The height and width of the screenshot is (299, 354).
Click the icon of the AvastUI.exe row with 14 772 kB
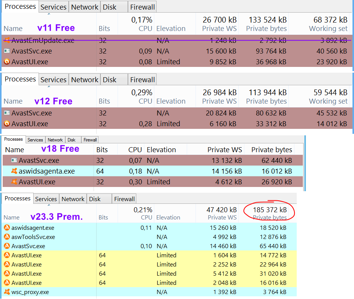[x=7, y=255]
